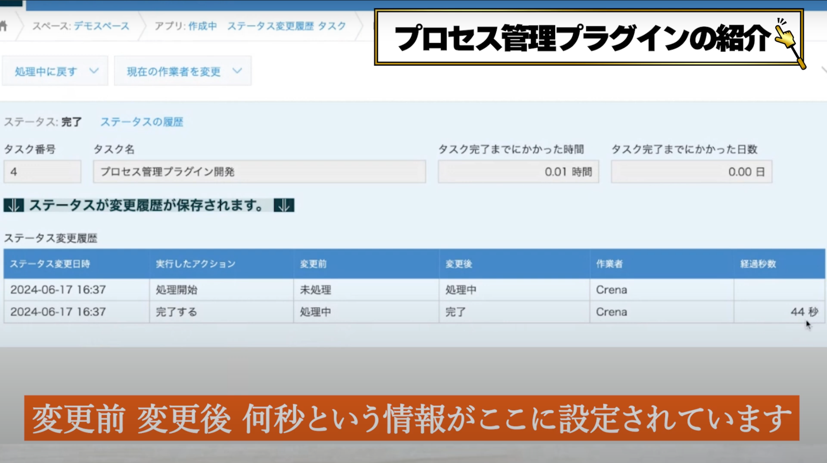Click the 44 秒 elapsed cell

click(779, 312)
